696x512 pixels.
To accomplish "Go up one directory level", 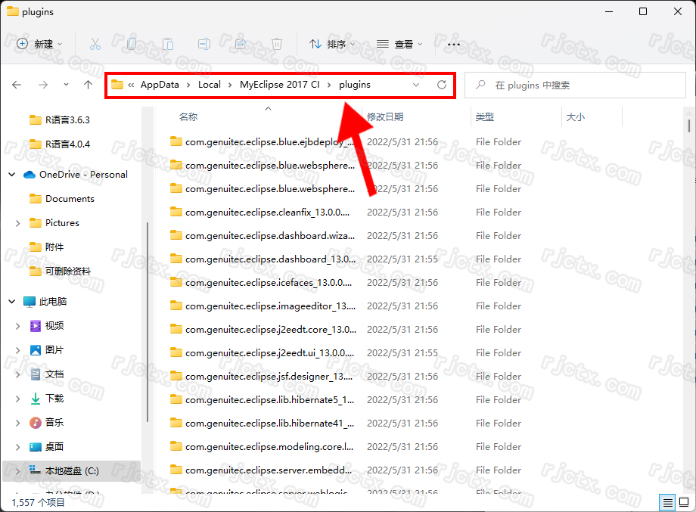I will click(88, 85).
